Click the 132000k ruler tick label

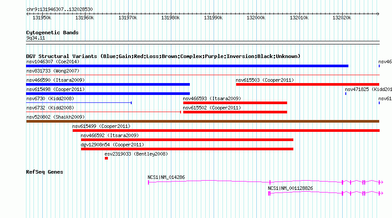(256, 18)
